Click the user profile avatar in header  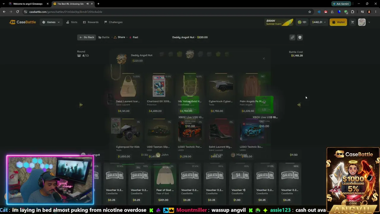362,22
